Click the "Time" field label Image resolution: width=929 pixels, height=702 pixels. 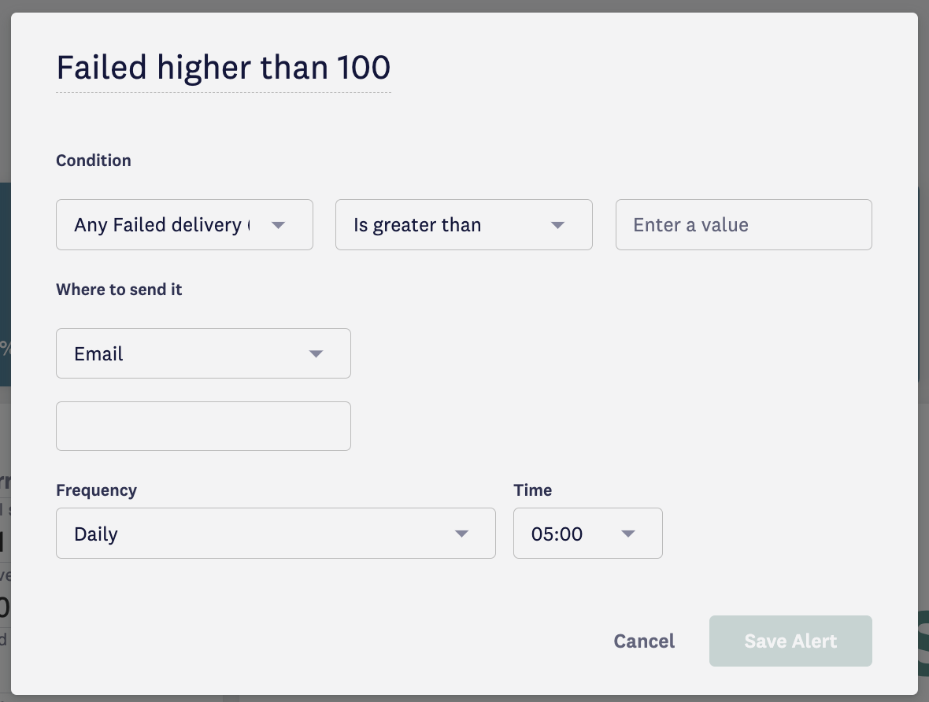tap(533, 490)
